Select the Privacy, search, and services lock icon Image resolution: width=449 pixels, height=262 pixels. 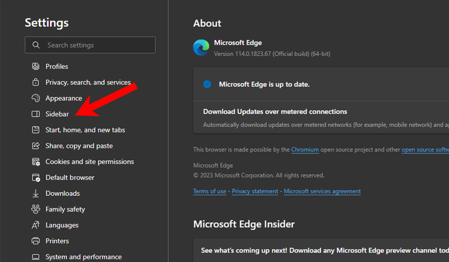36,82
